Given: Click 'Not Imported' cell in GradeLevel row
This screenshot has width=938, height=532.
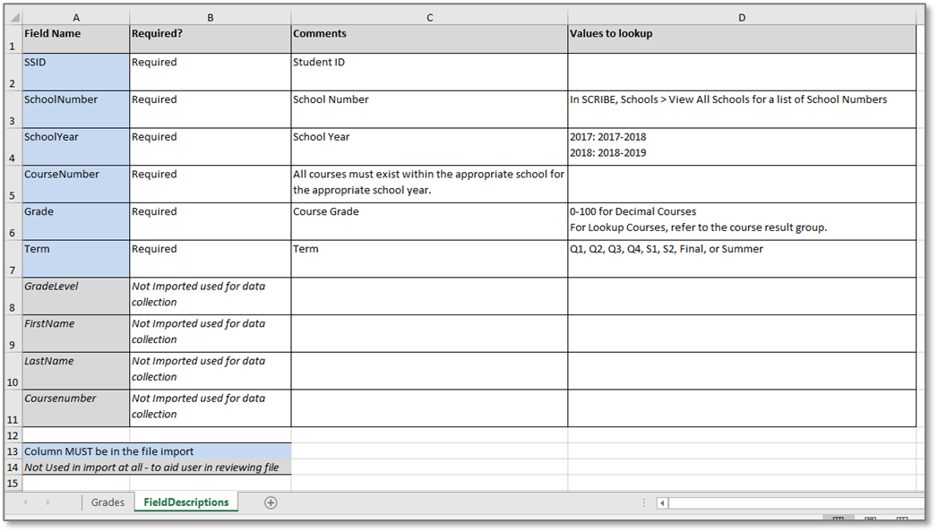Looking at the screenshot, I should coord(211,296).
